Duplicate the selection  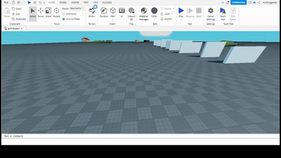[x=19, y=19]
